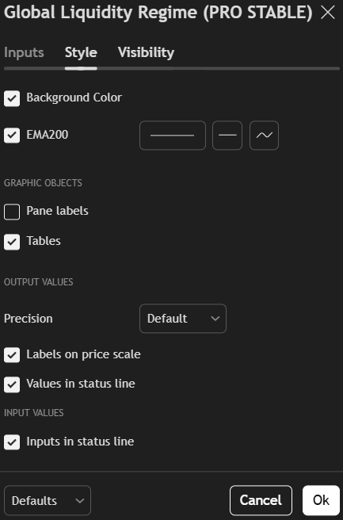Screen dimensions: 343x520
Task: Click the Pane labels text label
Action: point(57,211)
